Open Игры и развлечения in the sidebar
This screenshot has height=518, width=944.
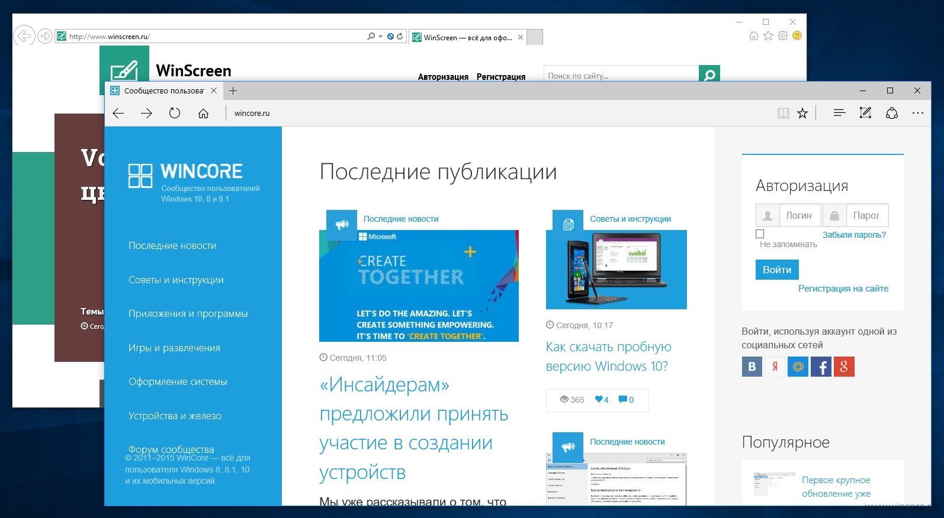click(174, 348)
